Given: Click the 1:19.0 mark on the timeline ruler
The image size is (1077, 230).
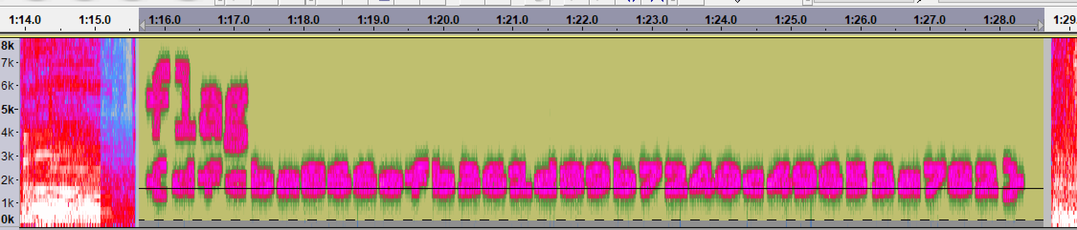Looking at the screenshot, I should tap(373, 20).
